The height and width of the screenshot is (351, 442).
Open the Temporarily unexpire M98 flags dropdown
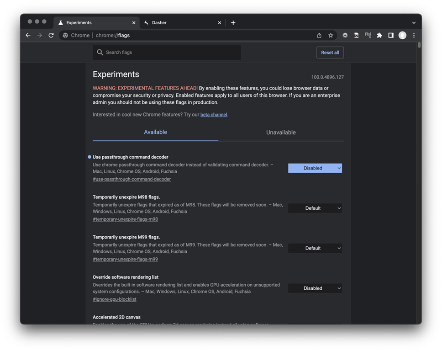(315, 208)
